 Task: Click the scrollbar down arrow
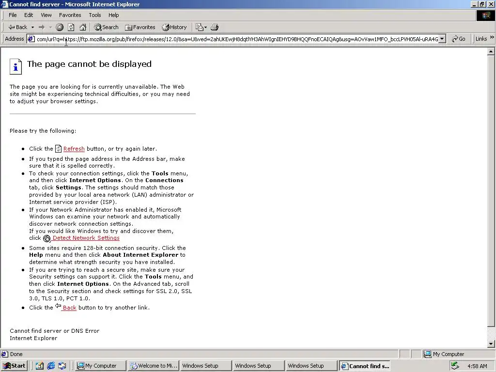click(x=491, y=343)
